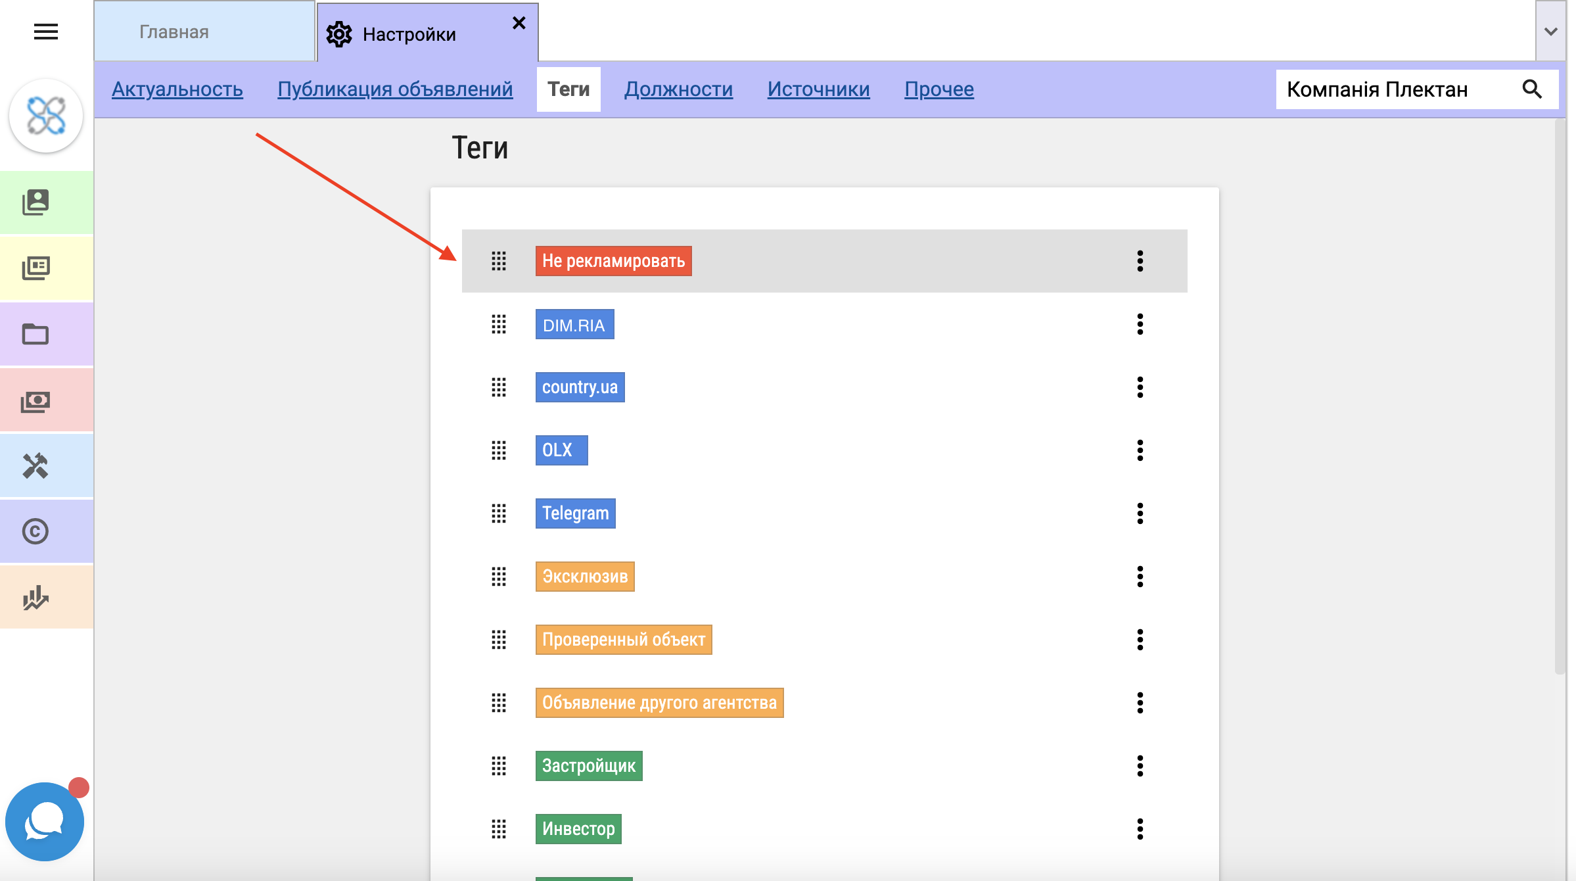Screen dimensions: 1576x881
Task: Grab drag handle of Проверенный объект row
Action: (499, 640)
